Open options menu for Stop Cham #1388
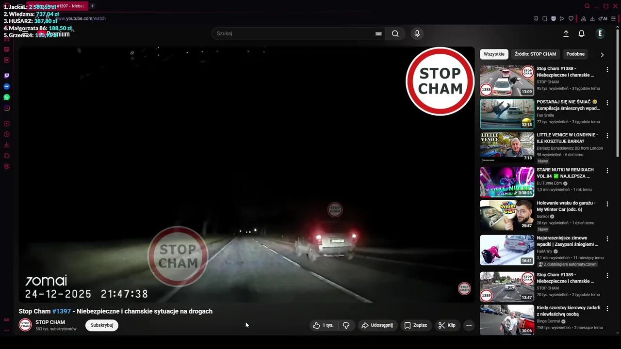Screen dimensions: 621x349 tap(607, 70)
